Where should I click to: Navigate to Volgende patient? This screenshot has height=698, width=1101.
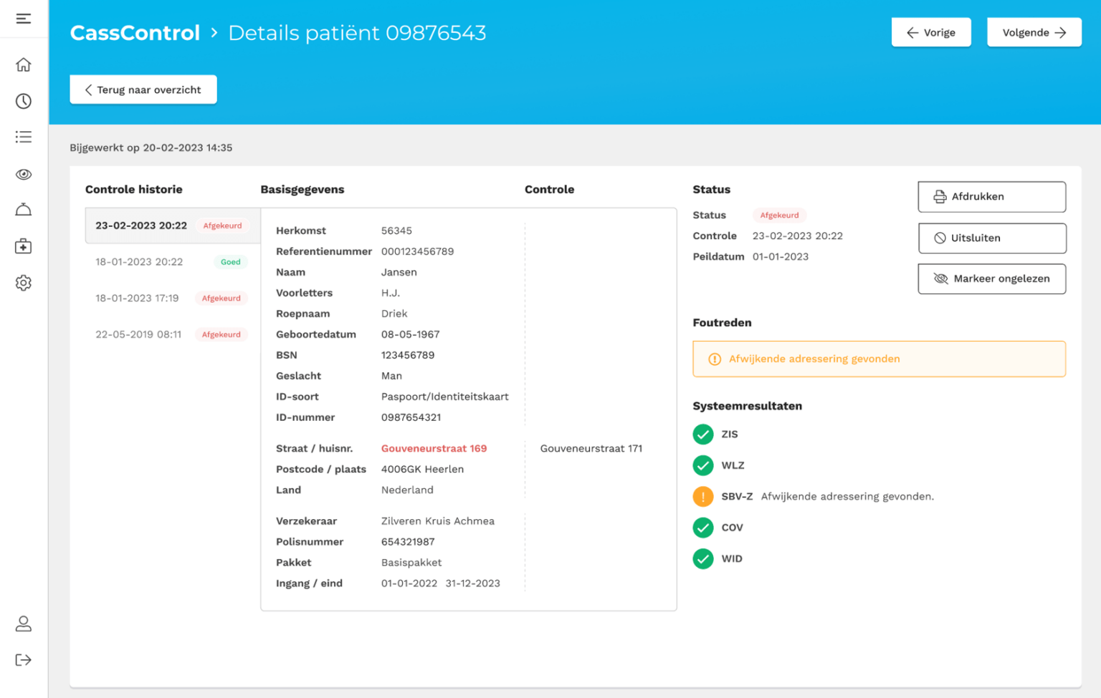coord(1034,32)
